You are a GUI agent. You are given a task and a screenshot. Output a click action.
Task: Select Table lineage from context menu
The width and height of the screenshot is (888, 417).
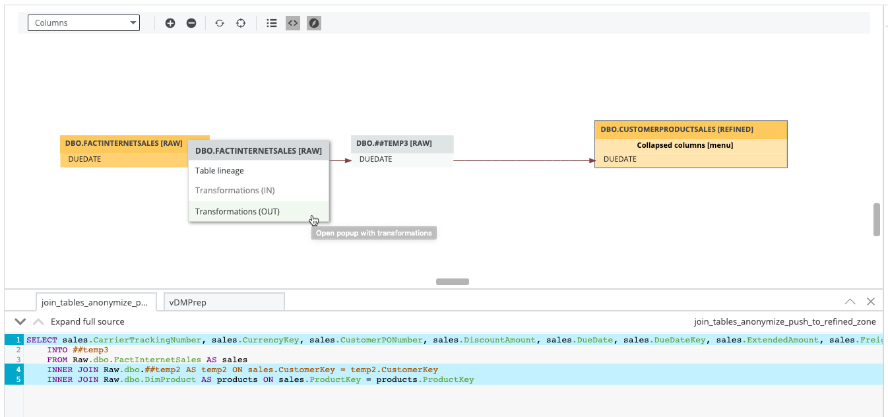coord(220,171)
